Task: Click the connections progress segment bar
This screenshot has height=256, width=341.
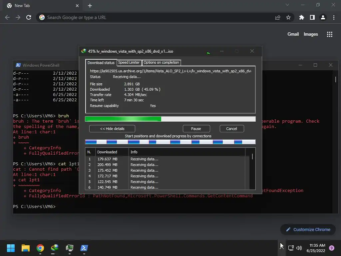Action: coord(170,142)
